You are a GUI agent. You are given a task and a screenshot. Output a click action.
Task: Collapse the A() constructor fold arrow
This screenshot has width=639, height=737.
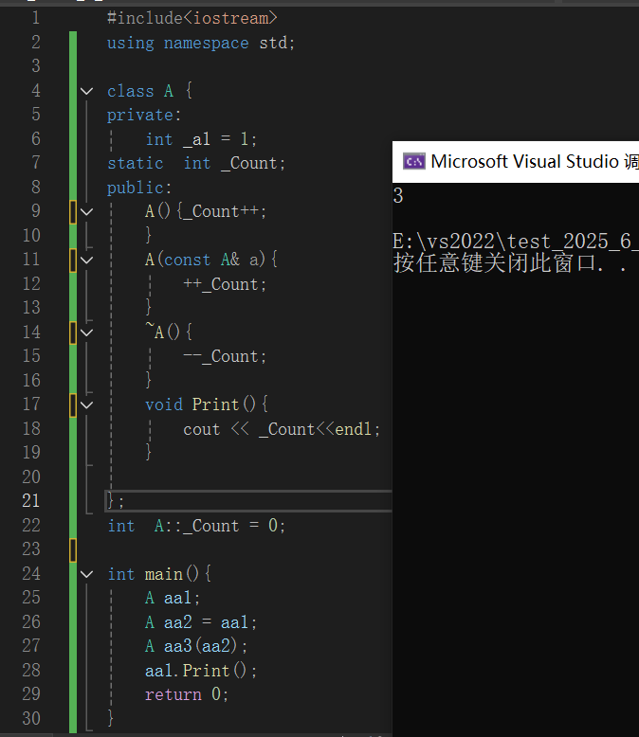(86, 211)
